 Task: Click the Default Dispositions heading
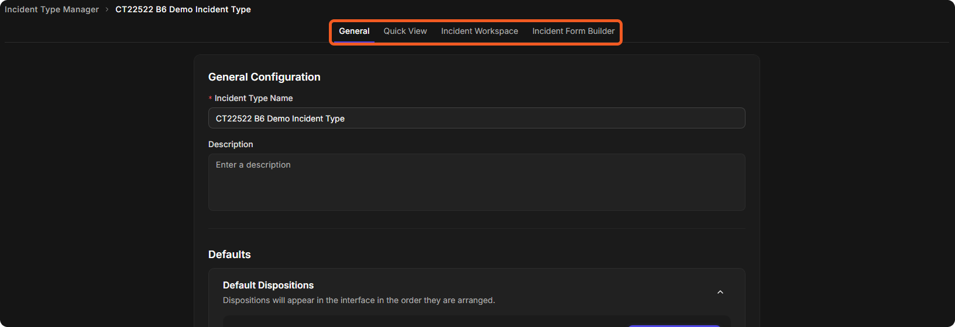tap(268, 285)
